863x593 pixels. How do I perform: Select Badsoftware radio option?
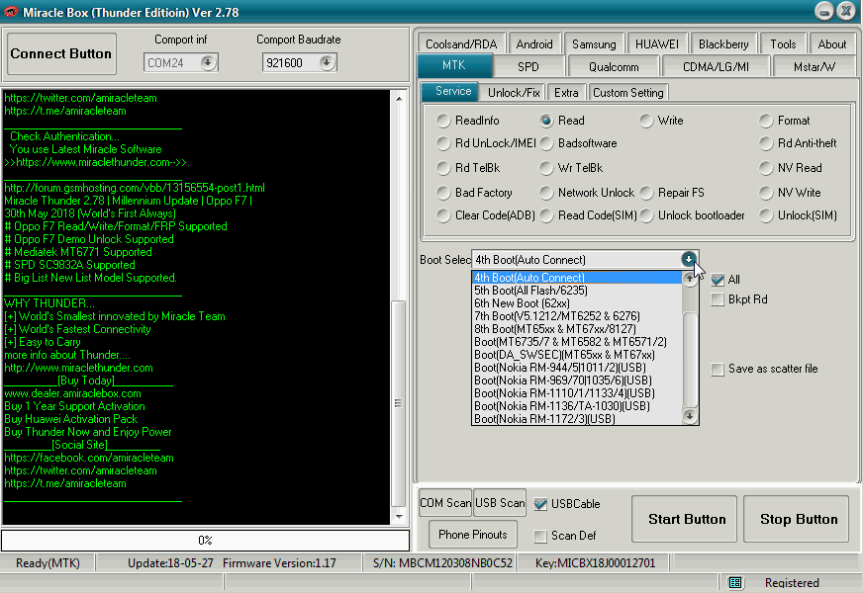click(546, 143)
